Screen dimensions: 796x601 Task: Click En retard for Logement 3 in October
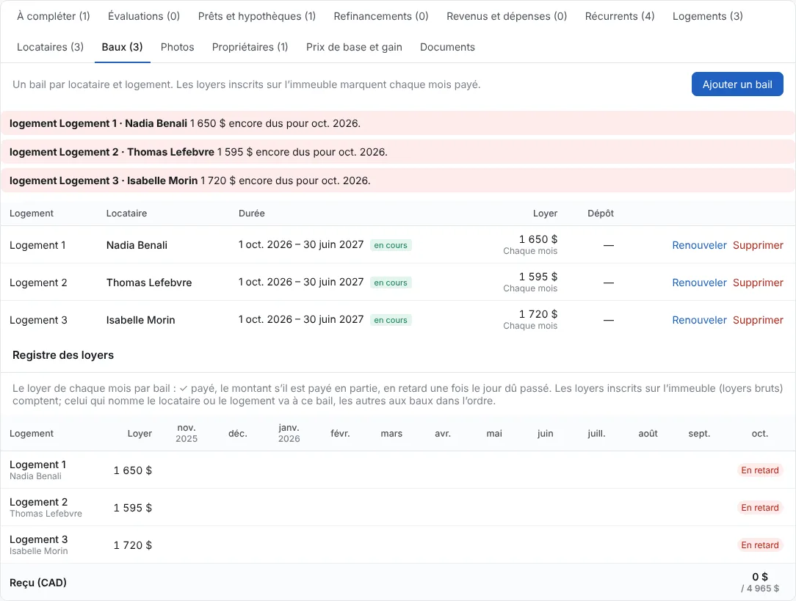pos(759,545)
